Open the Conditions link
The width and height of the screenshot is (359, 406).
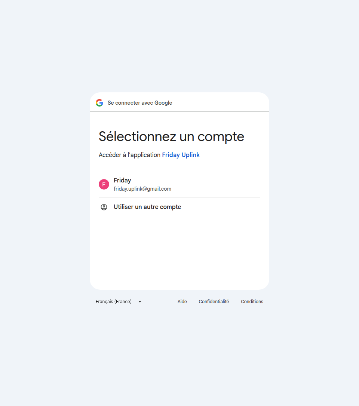pos(252,302)
